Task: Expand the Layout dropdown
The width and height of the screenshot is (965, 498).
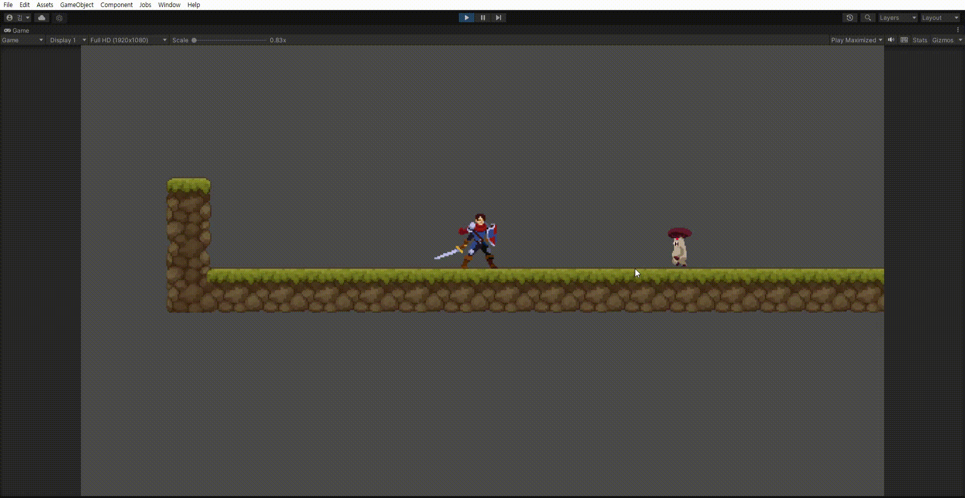Action: (940, 18)
